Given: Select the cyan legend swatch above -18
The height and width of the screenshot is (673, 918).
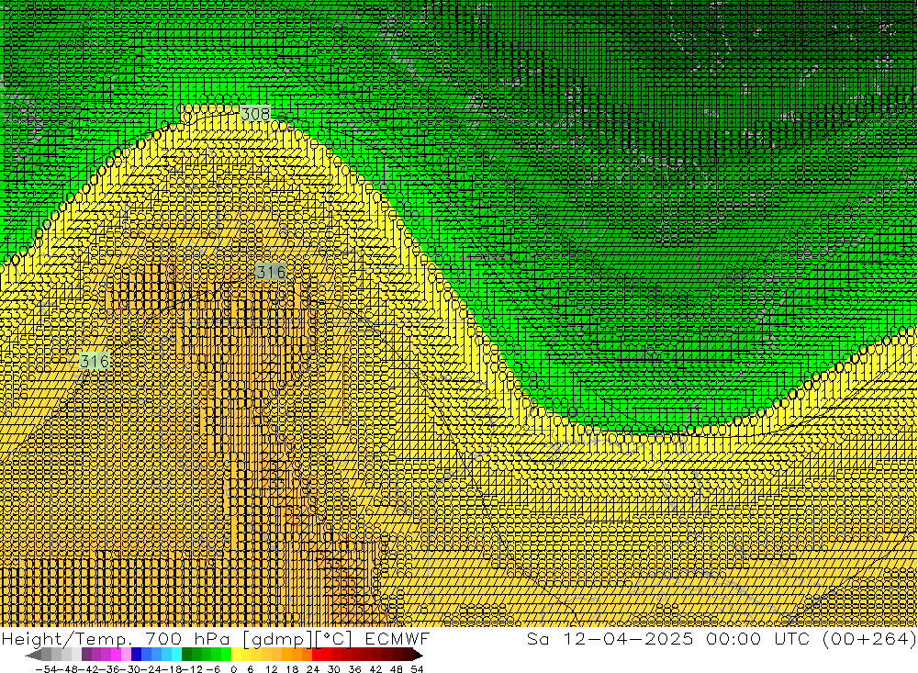Looking at the screenshot, I should 176,655.
